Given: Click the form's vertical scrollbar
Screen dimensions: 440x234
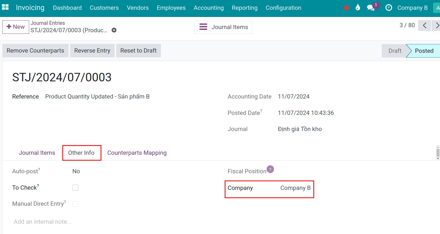Looking at the screenshot, I should coord(438,153).
